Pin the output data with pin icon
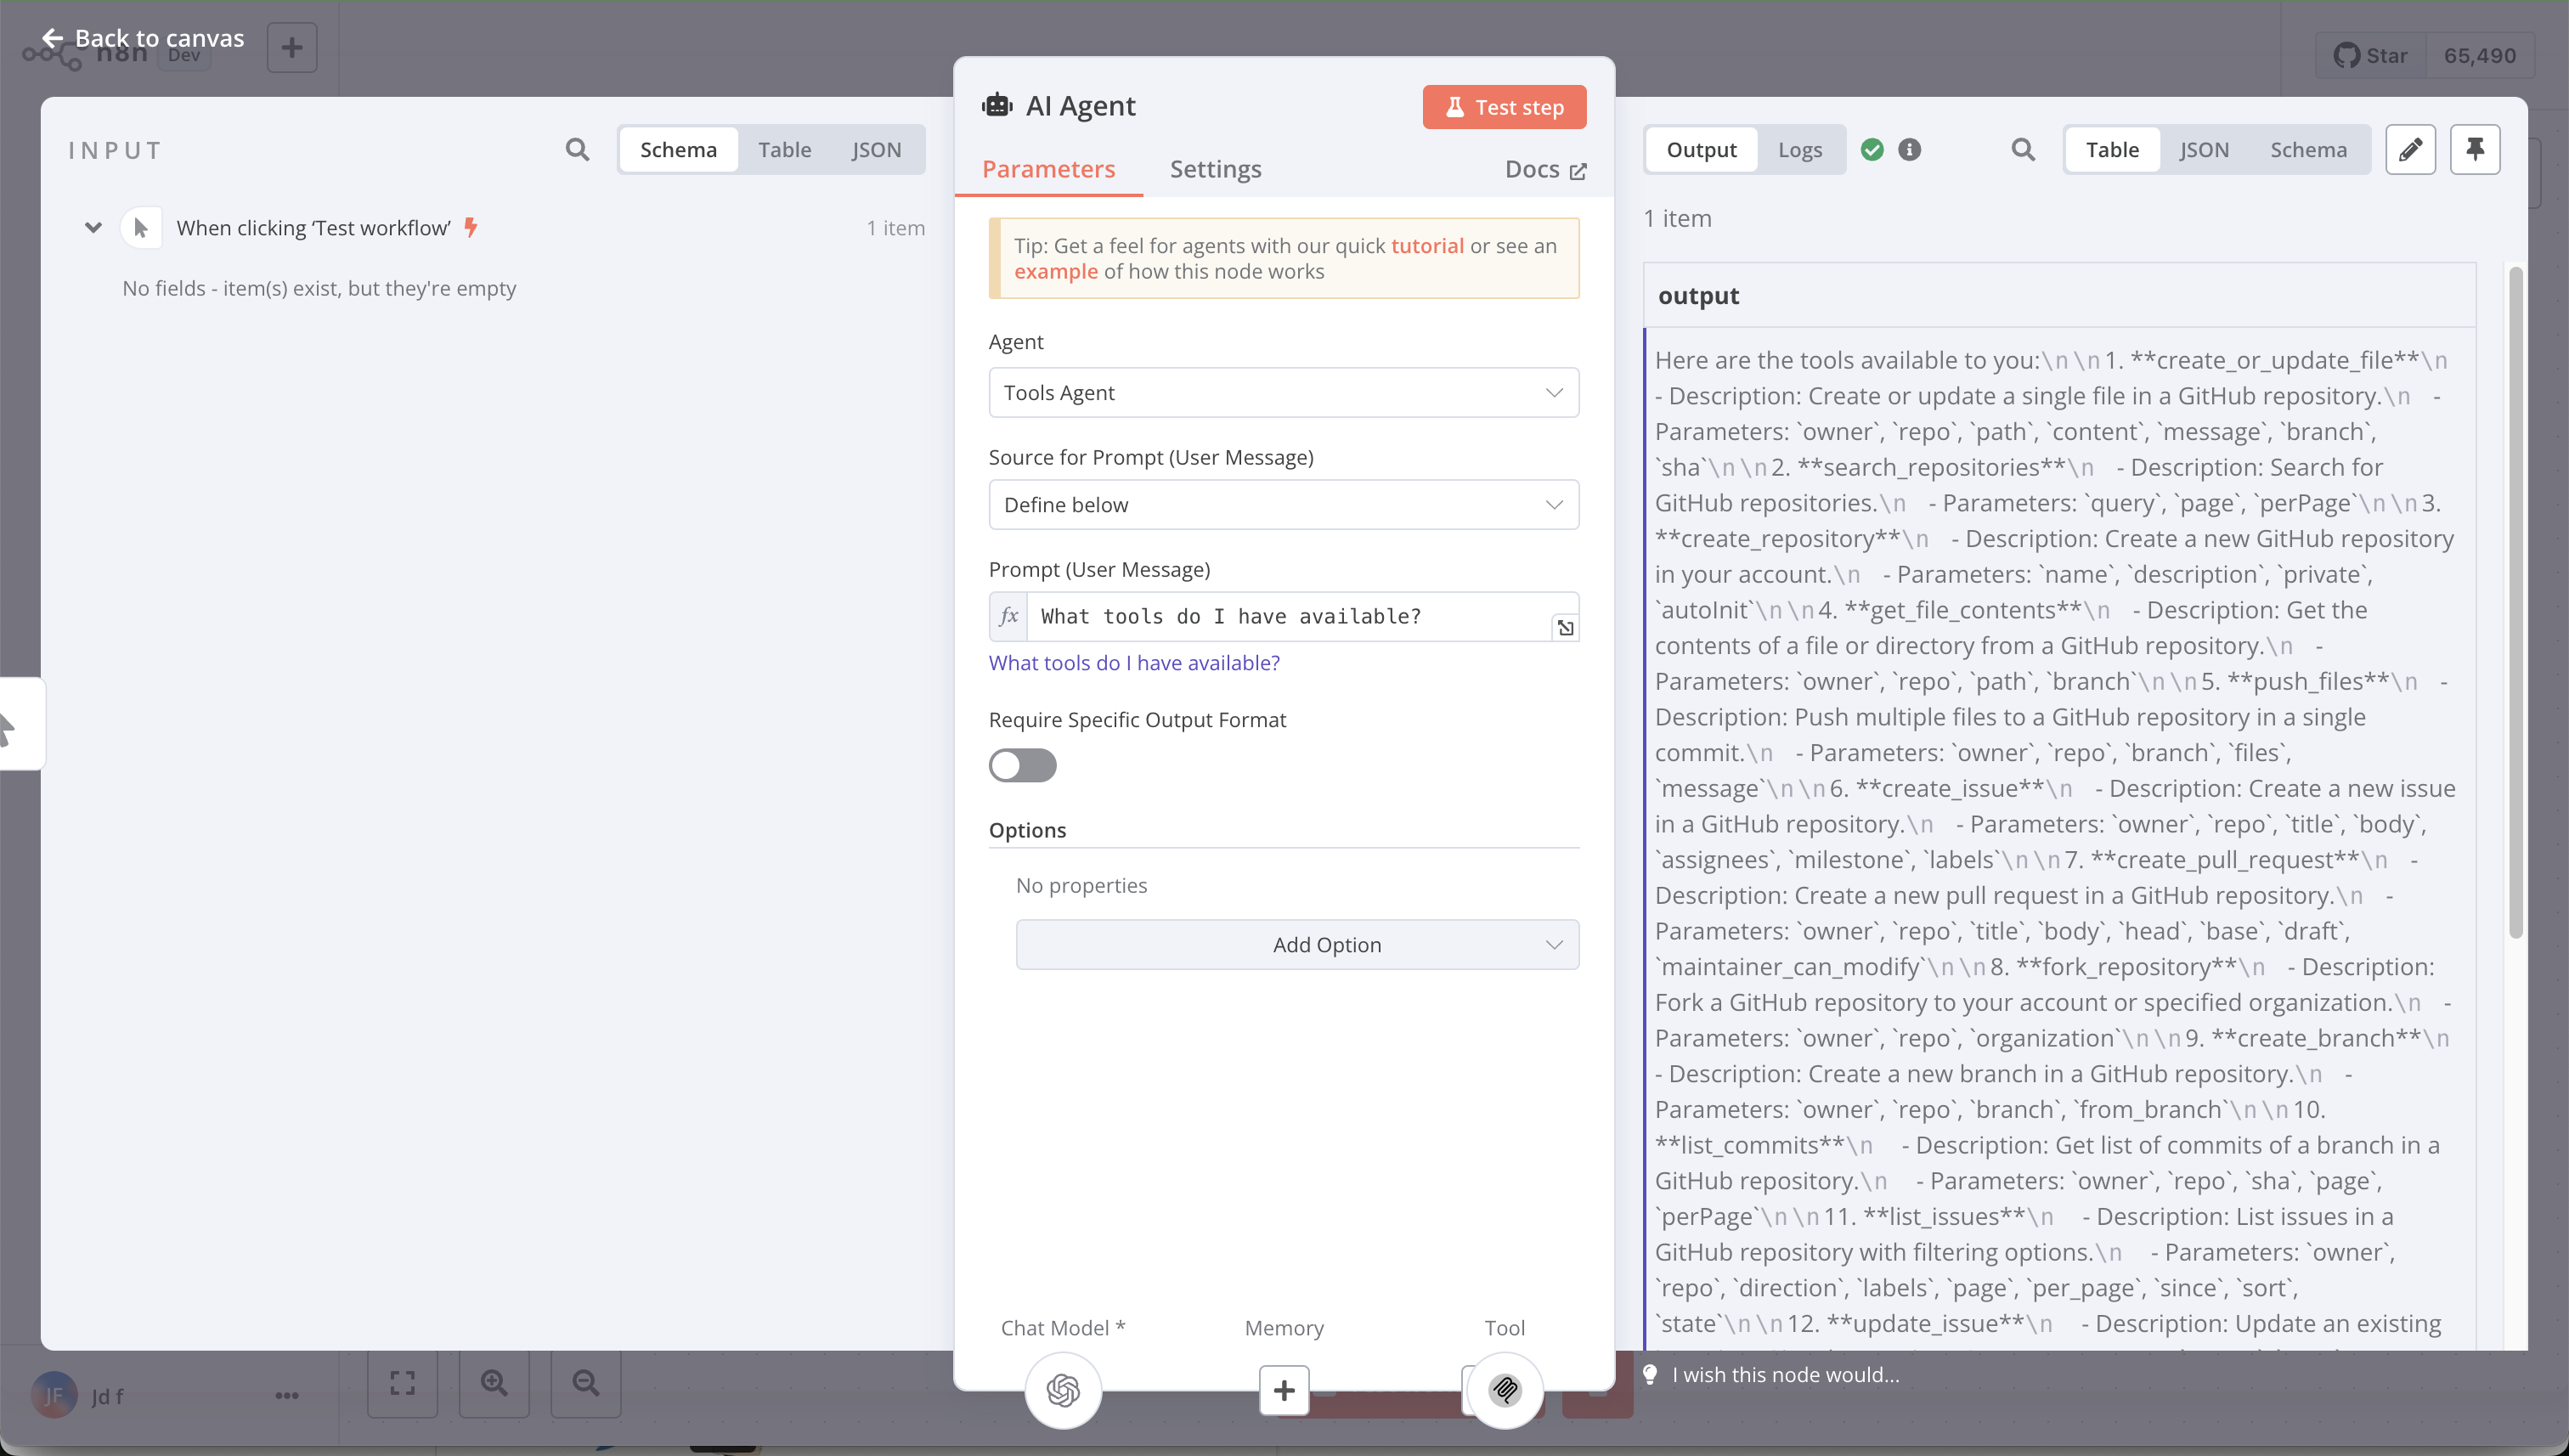 [x=2475, y=150]
